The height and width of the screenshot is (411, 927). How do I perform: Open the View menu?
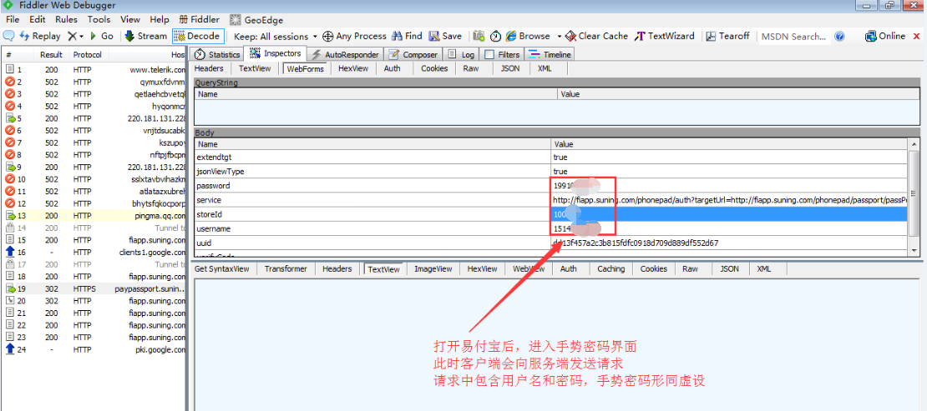130,19
